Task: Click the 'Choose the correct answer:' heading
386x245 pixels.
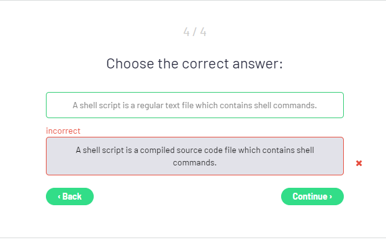Action: [x=194, y=63]
